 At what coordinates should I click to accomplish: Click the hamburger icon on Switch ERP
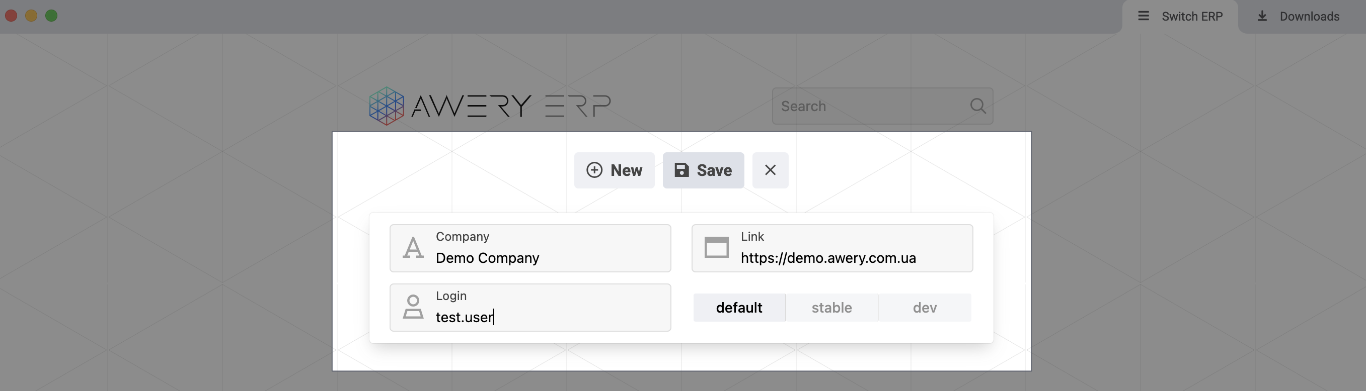coord(1144,16)
